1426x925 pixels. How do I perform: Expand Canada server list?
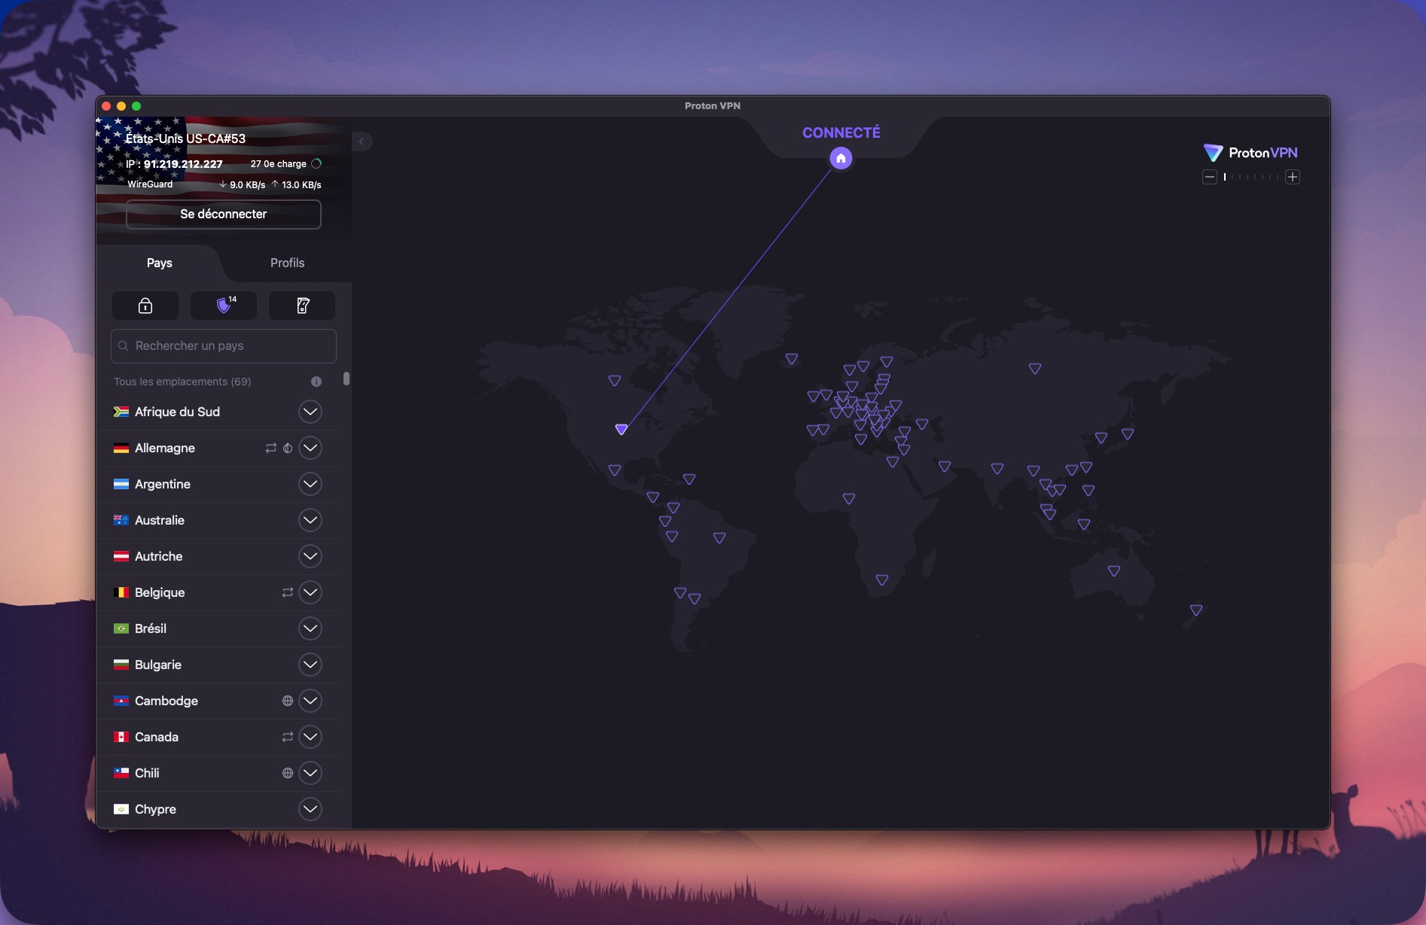click(310, 737)
